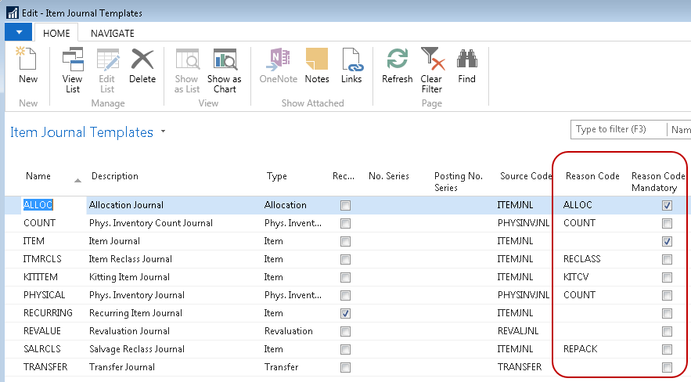Sort by the Name column header
This screenshot has height=382, width=691.
tap(38, 176)
